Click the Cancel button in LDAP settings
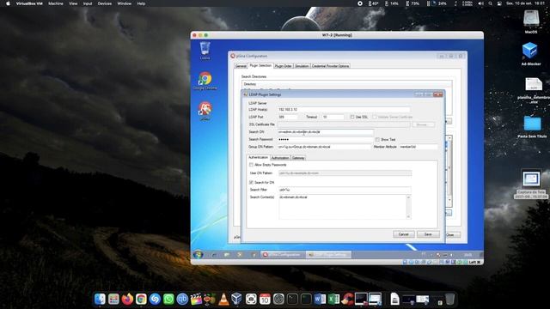Viewport: 550px width, 309px height. pos(403,234)
